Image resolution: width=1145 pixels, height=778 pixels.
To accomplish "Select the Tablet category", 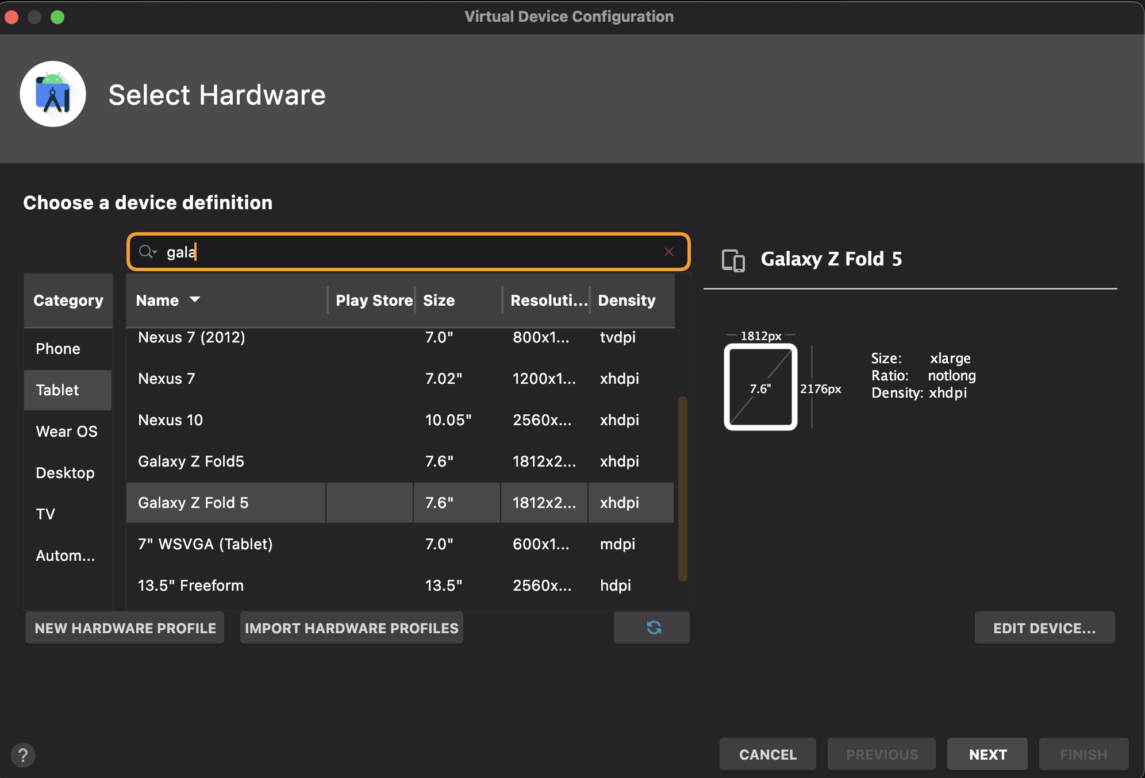I will 68,390.
